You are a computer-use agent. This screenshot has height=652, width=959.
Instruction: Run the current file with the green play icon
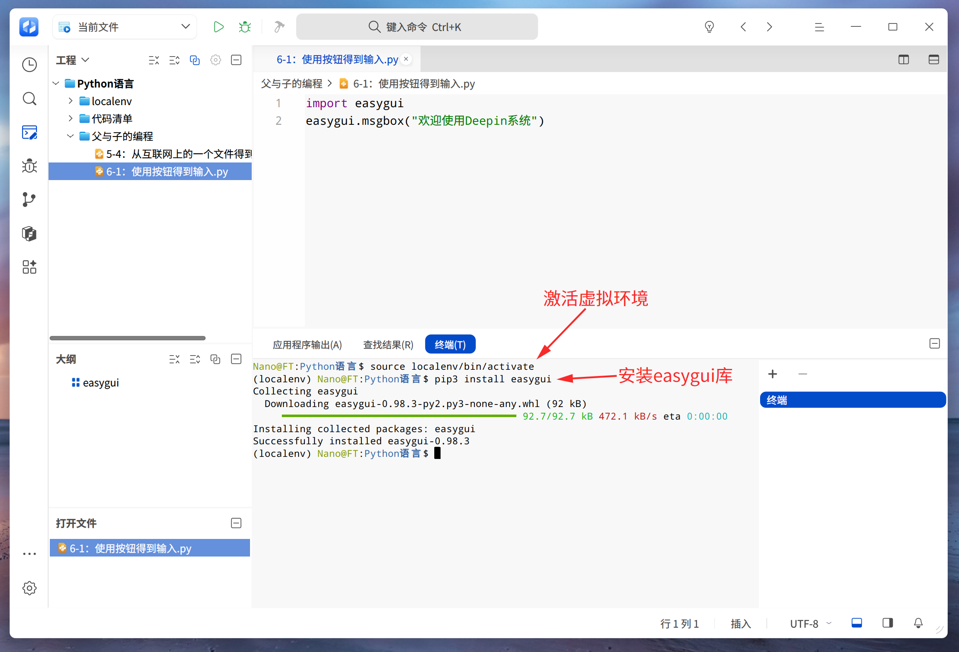pyautogui.click(x=218, y=27)
